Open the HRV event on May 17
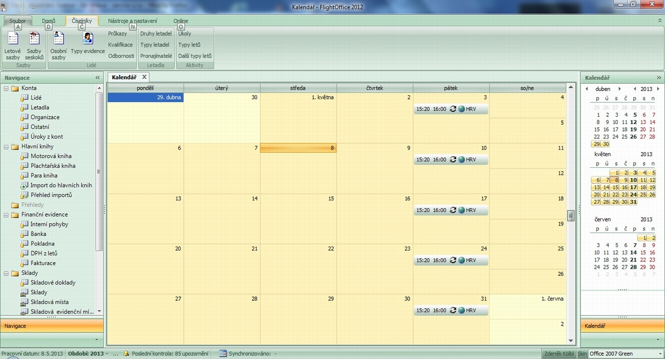This screenshot has height=359, width=665. click(451, 210)
